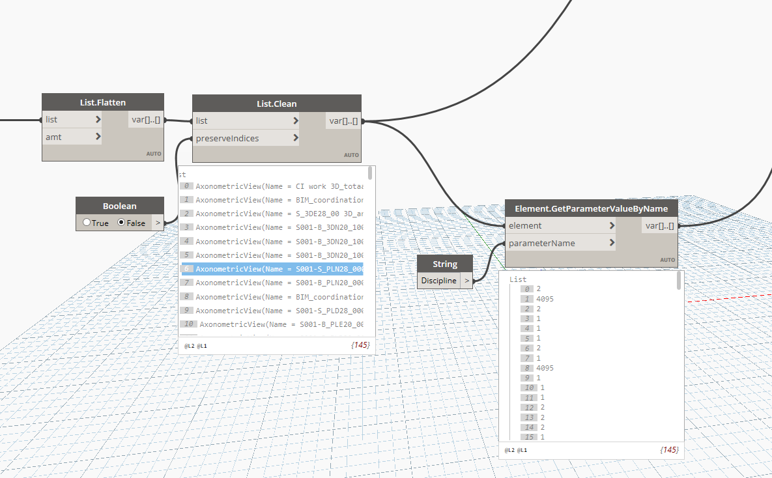The image size is (772, 478).
Task: Click the {145} count in List.Clean preview
Action: click(x=360, y=345)
